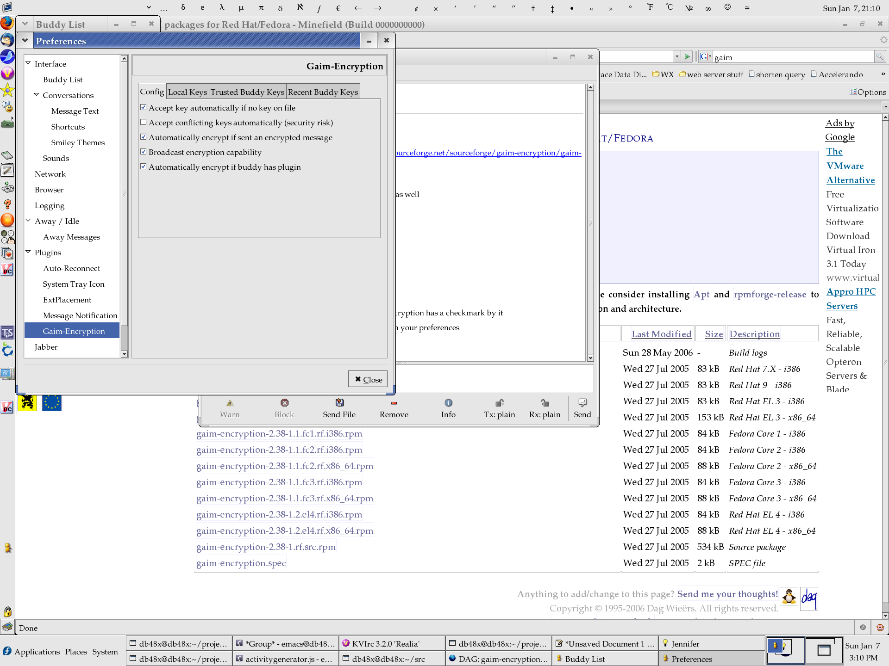Click the search magnifier next to gaim

click(879, 56)
